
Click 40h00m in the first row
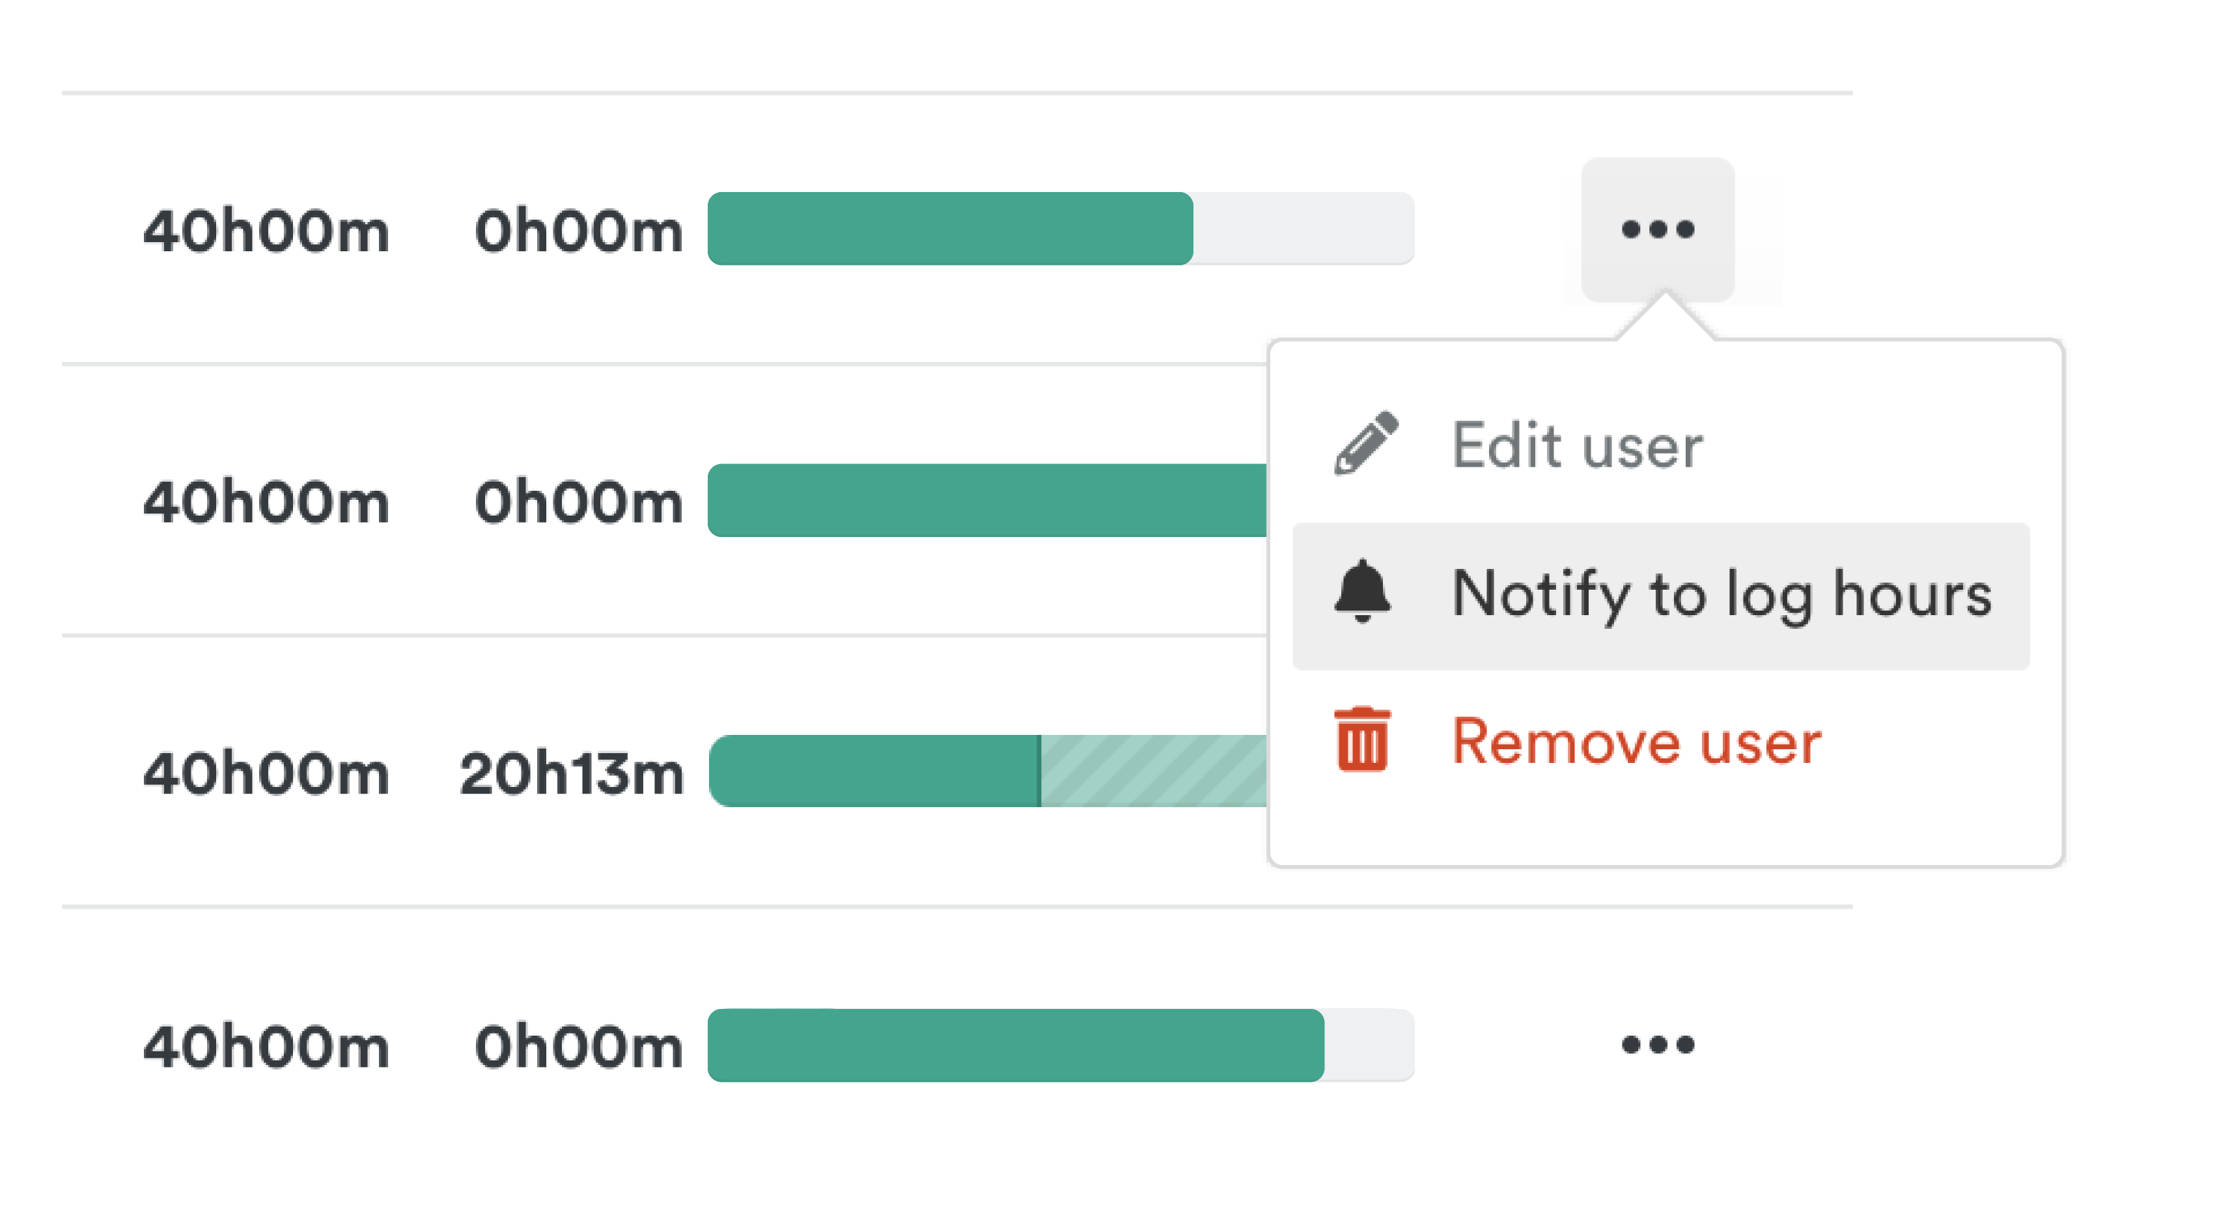tap(266, 231)
